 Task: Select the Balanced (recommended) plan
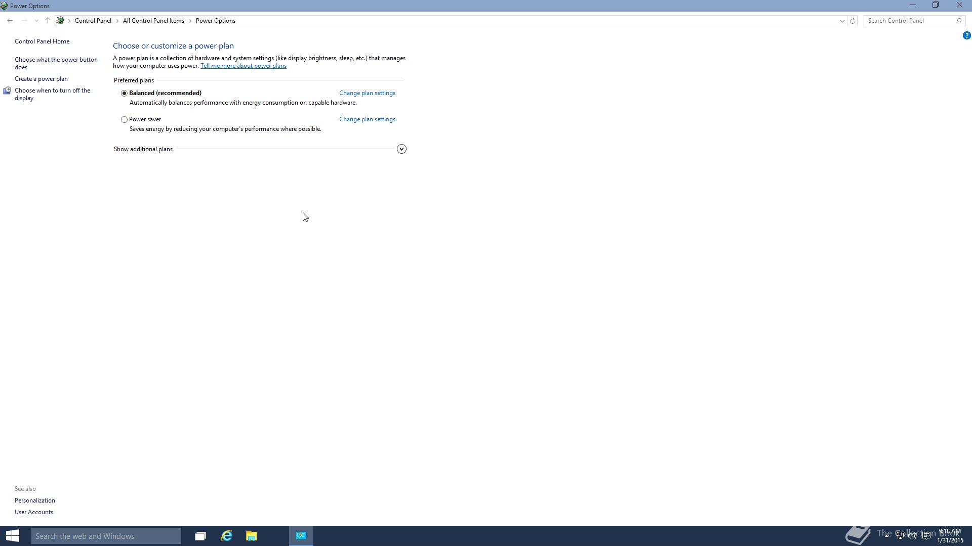(x=124, y=93)
